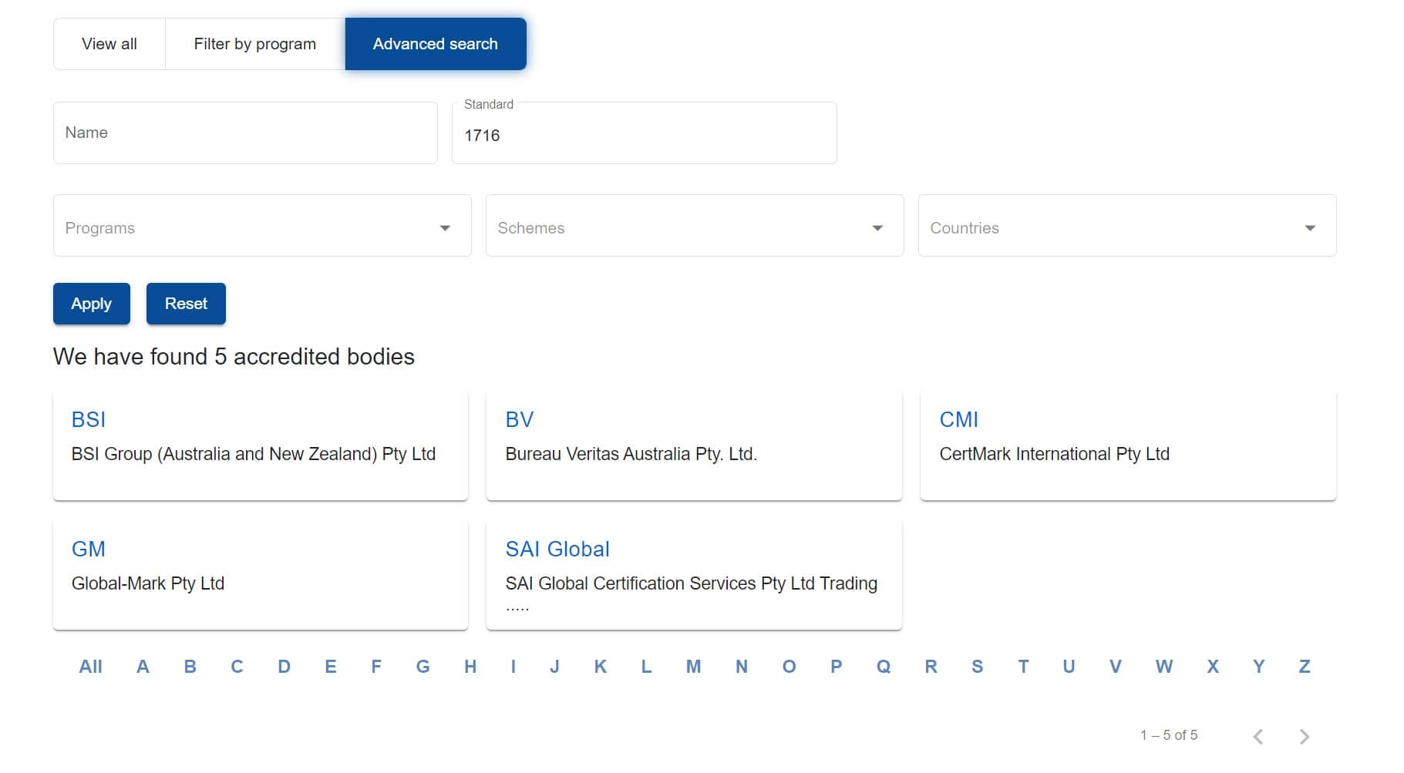Viewport: 1404px width, 773px height.
Task: Reset the search form
Action: pyautogui.click(x=186, y=304)
